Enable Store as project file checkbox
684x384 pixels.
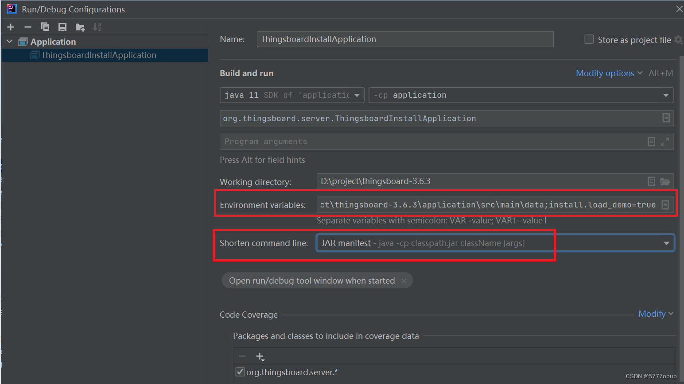tap(589, 39)
